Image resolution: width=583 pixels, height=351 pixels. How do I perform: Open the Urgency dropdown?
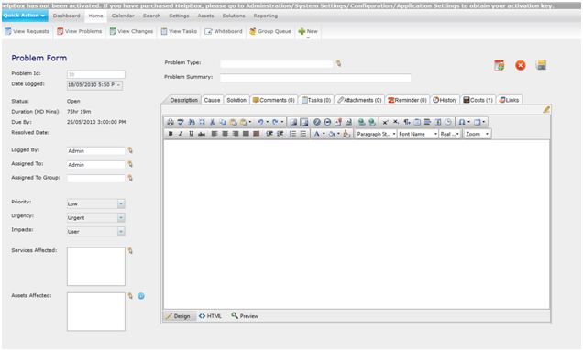[121, 217]
